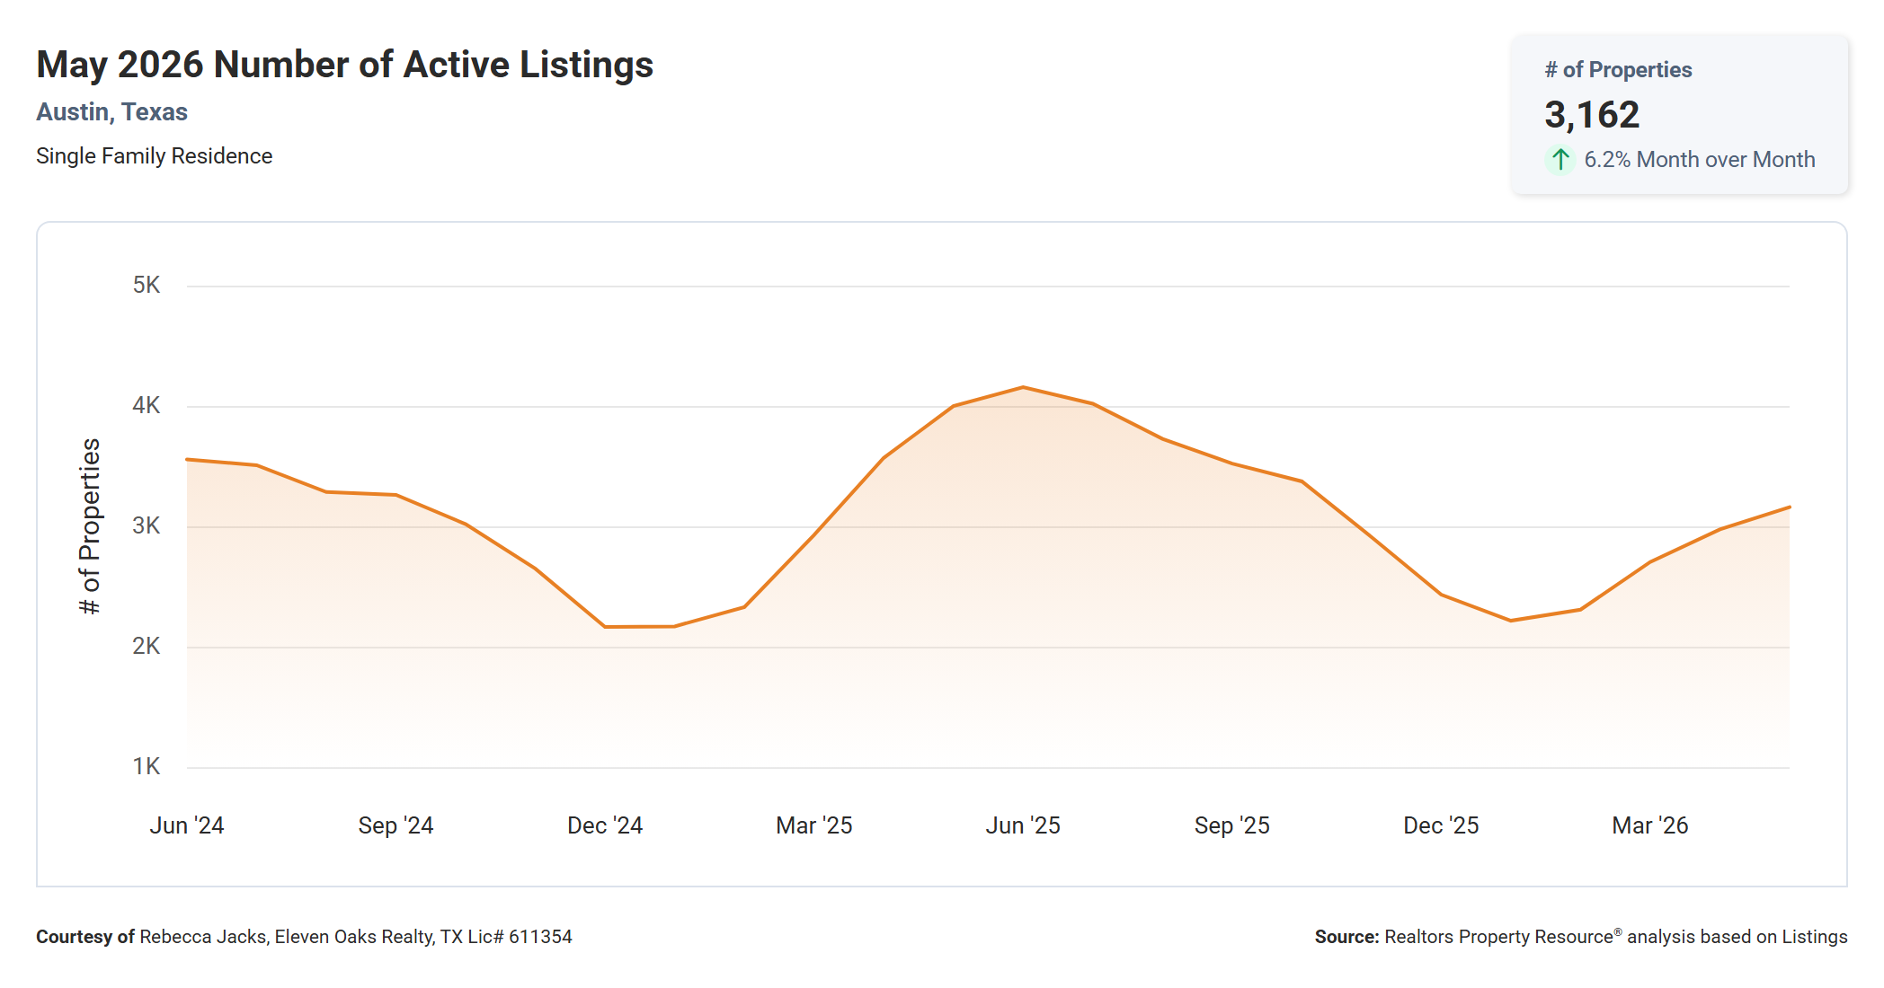The width and height of the screenshot is (1884, 988).
Task: Click the 2K y-axis label
Action: (x=147, y=647)
